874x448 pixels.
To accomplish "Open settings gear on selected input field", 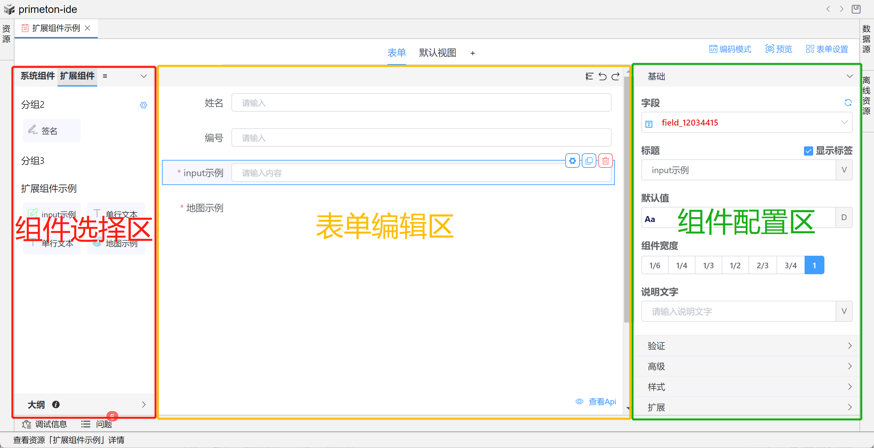I will pos(573,161).
